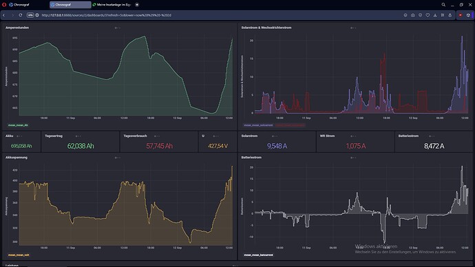Open the Opera main menu logo
This screenshot has height=267, width=475.
click(4, 5)
